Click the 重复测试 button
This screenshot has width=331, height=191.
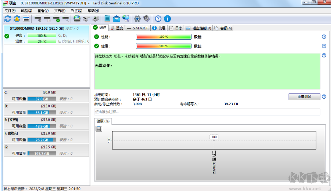(x=304, y=97)
